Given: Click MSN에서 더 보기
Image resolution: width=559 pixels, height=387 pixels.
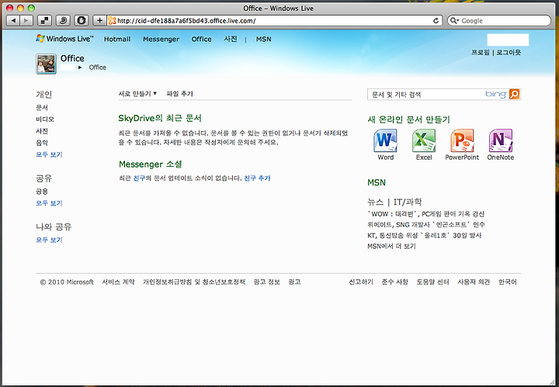Looking at the screenshot, I should (x=391, y=246).
